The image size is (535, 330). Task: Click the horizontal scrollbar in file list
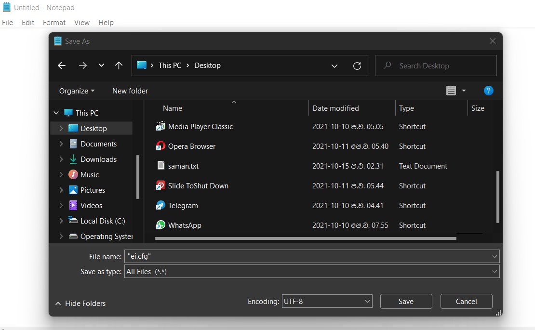tap(306, 238)
